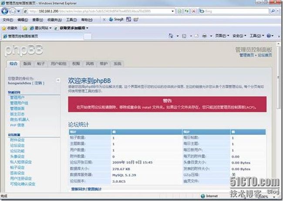283x201 pixels.
Task: Stop loading with the red X icon
Action: (x=194, y=11)
